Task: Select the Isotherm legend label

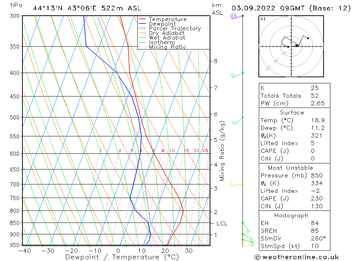Action: [162, 42]
